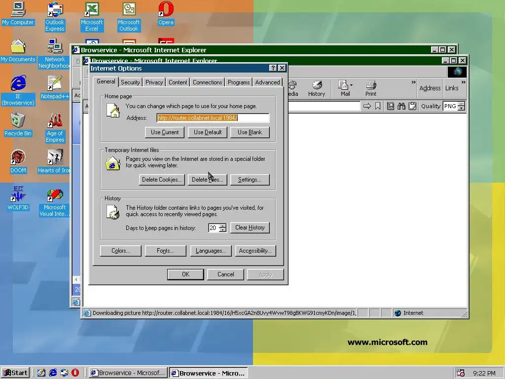This screenshot has height=379, width=505.
Task: Click the Go arrow icon in Browservice bar
Action: tap(367, 106)
